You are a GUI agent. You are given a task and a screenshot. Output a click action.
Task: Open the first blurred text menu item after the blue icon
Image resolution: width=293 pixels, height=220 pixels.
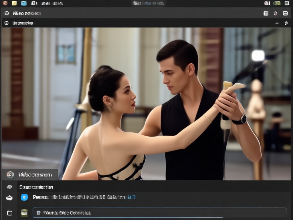(x=34, y=3)
